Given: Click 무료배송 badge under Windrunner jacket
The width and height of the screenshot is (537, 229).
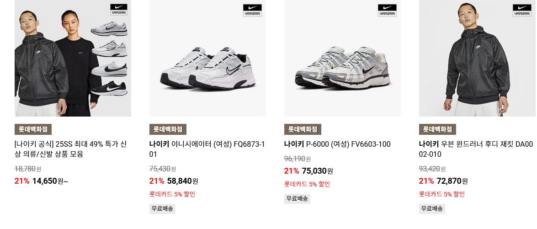Looking at the screenshot, I should 432,208.
